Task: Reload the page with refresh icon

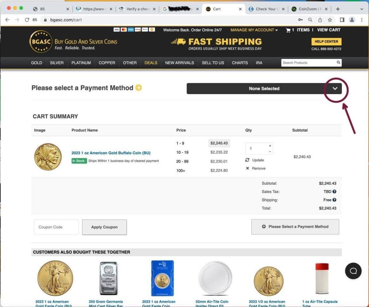Action: pos(27,20)
